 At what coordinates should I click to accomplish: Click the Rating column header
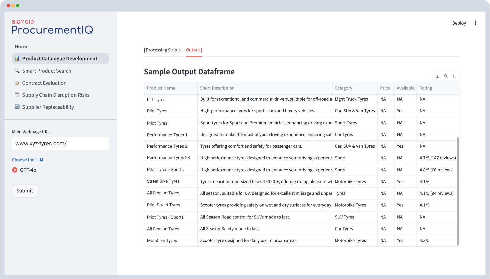[x=426, y=88]
